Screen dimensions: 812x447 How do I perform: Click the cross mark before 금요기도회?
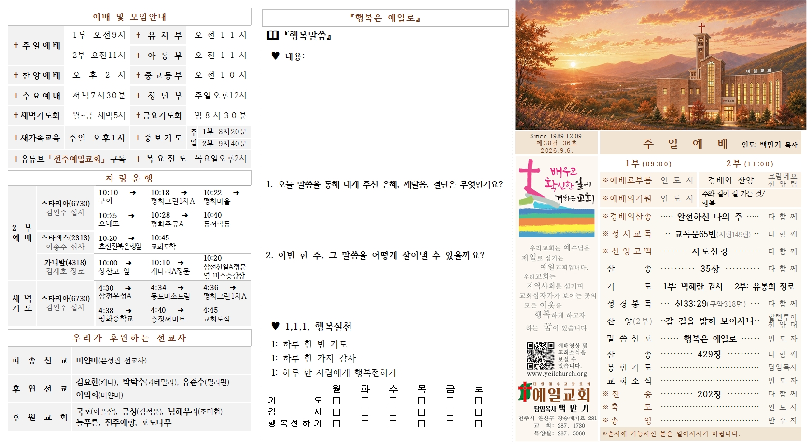coord(138,115)
